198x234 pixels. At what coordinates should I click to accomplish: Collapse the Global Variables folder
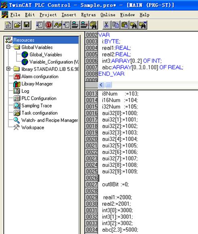(8, 47)
